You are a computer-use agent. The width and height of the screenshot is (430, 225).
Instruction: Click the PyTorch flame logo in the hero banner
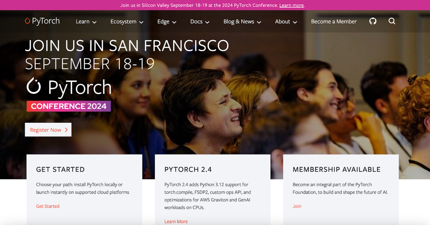(34, 87)
